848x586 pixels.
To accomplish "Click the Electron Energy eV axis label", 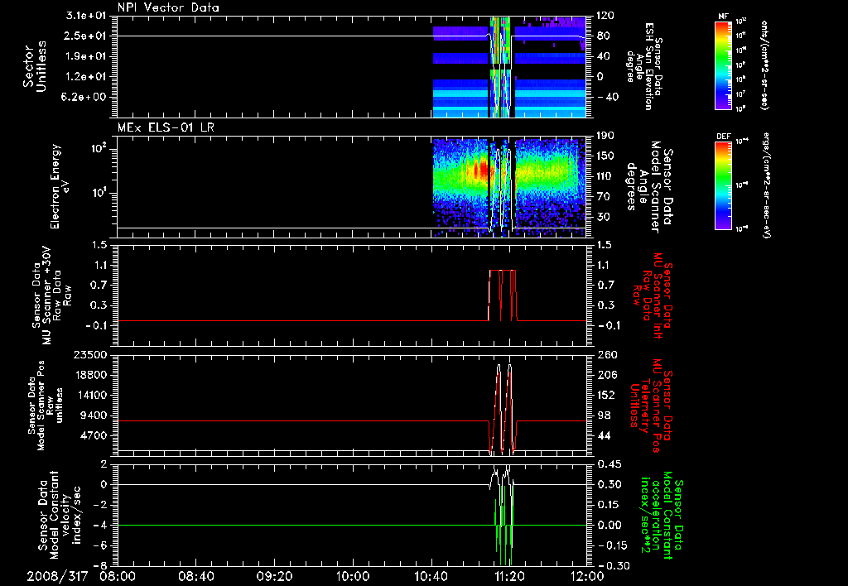I will (x=60, y=186).
